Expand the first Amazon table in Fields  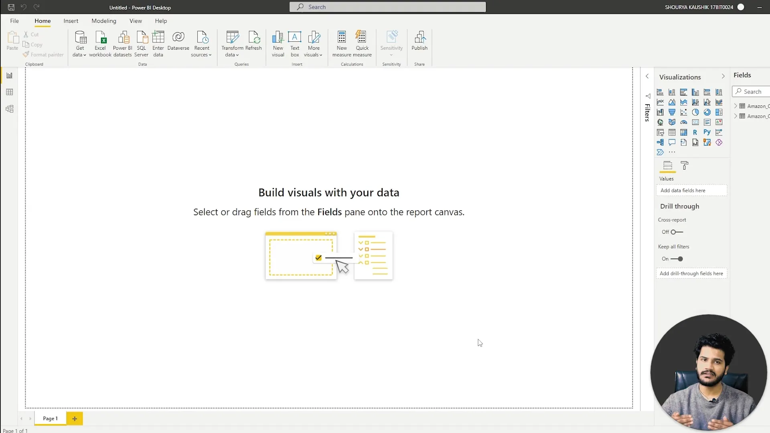pos(736,106)
